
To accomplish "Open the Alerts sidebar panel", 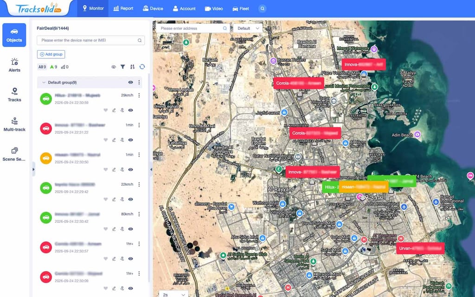I will 14,65.
